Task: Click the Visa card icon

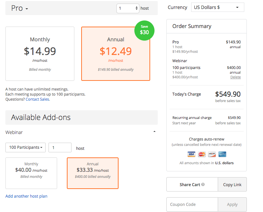Action: tap(192, 154)
